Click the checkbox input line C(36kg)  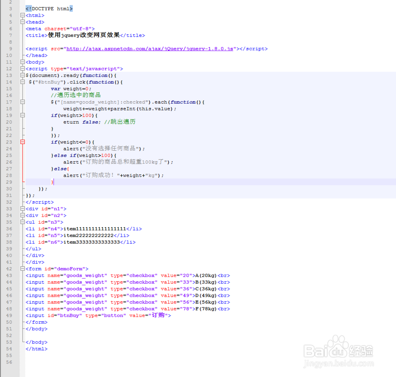(x=128, y=289)
